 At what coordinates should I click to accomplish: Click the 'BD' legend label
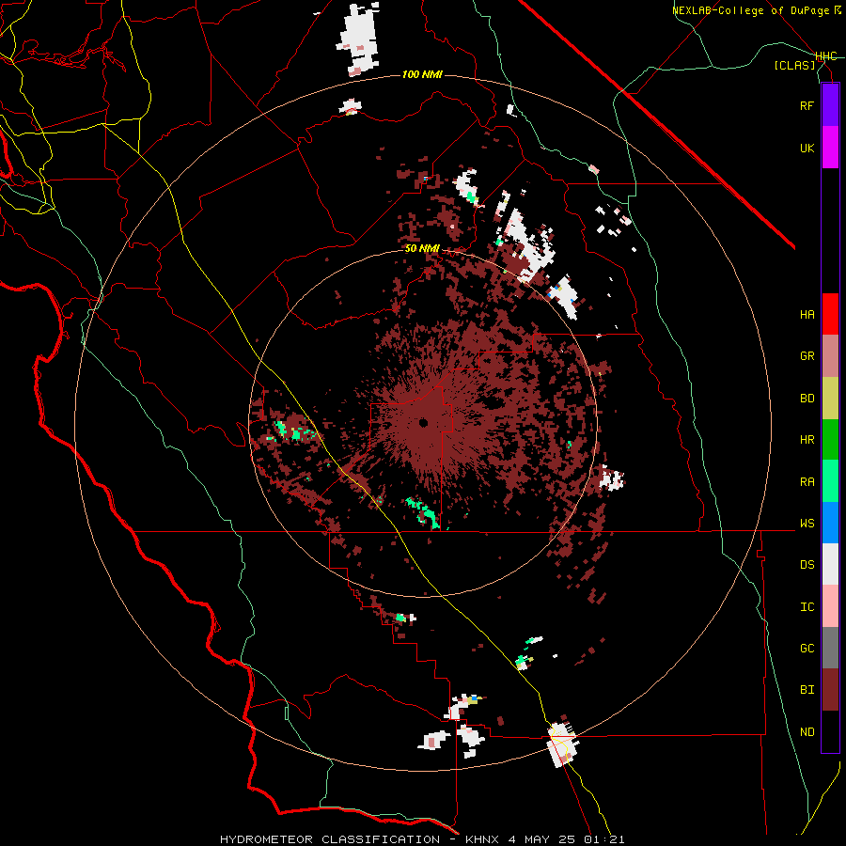click(x=807, y=399)
